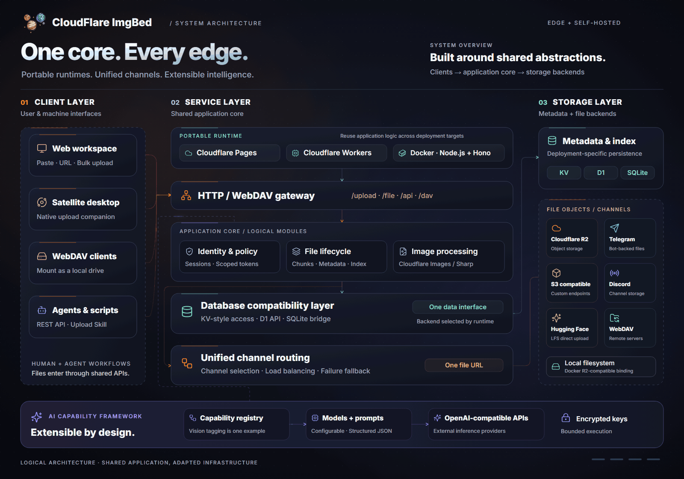
Task: Click the SQLite persistence badge
Action: point(637,173)
